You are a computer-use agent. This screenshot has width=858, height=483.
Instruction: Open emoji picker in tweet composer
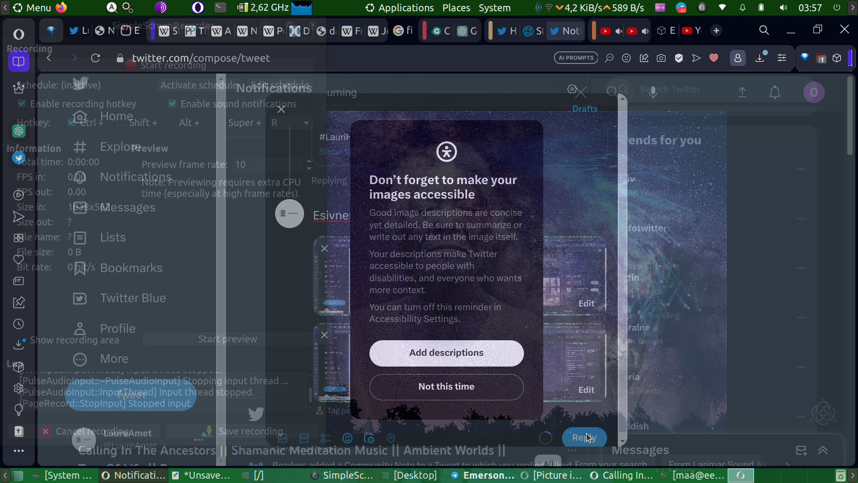click(x=347, y=438)
